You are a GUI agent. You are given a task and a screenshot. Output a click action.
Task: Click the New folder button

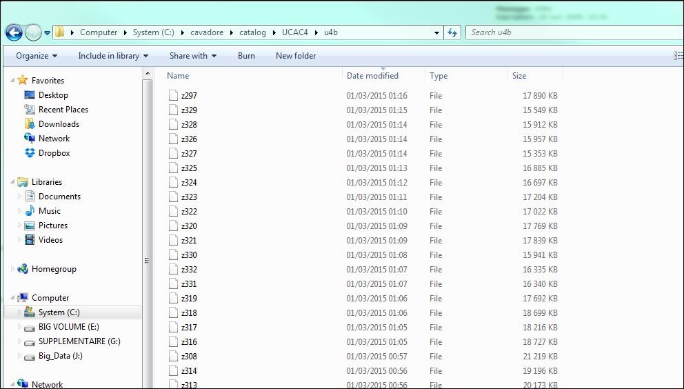click(x=296, y=56)
